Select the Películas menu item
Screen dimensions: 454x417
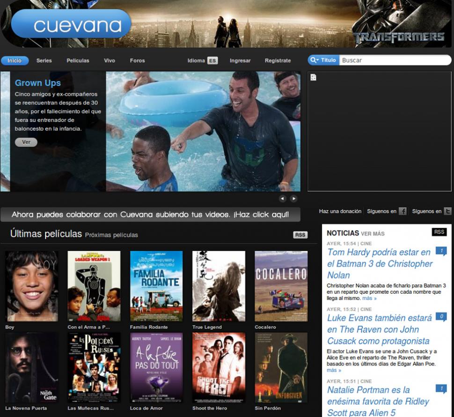(x=78, y=60)
